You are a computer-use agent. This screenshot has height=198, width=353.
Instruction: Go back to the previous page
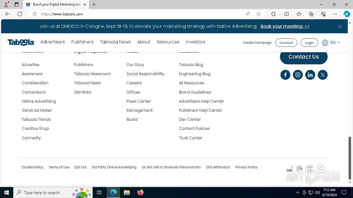[x=8, y=14]
